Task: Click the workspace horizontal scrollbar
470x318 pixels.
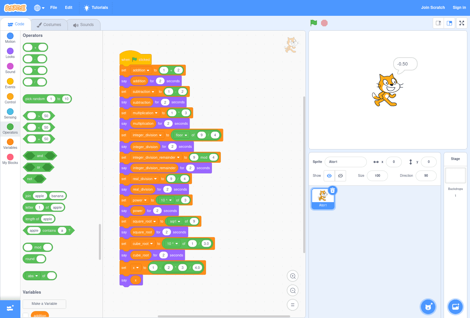Action: point(224,316)
